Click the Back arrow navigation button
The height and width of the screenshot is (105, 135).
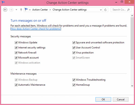pyautogui.click(x=5, y=10)
